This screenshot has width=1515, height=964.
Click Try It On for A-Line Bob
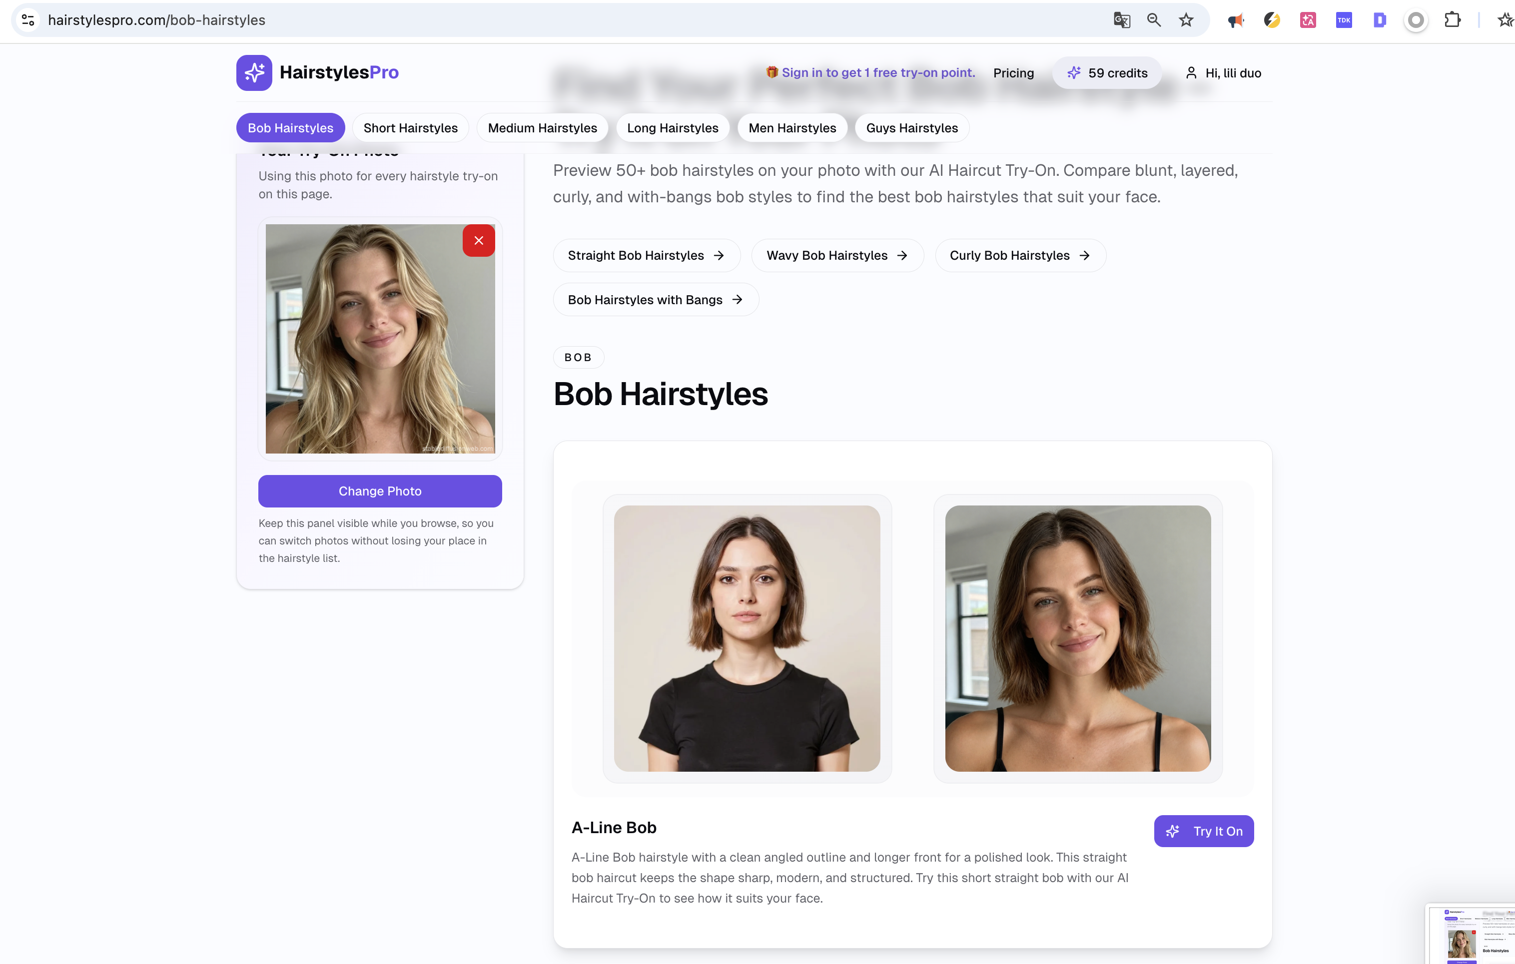click(1204, 831)
